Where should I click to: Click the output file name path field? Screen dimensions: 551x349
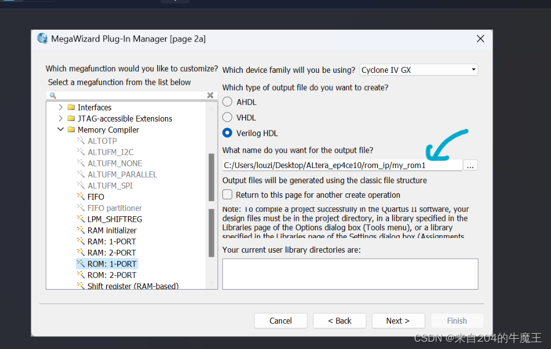pos(342,165)
